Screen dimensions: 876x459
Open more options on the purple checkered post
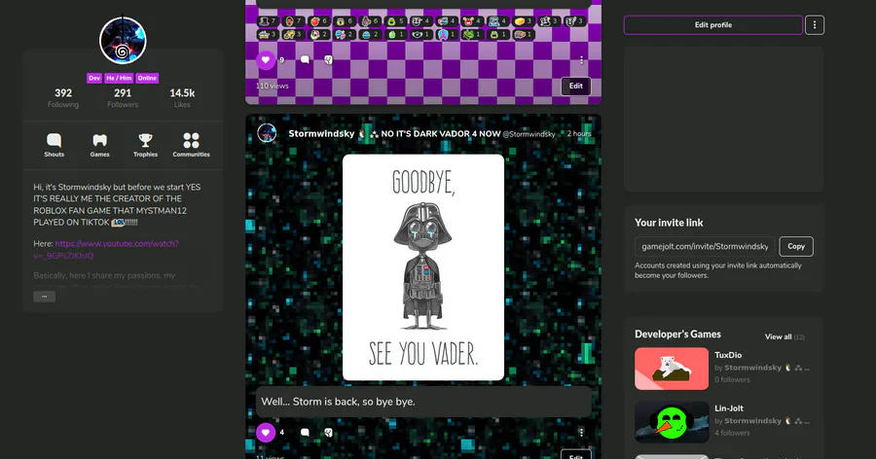tap(582, 59)
